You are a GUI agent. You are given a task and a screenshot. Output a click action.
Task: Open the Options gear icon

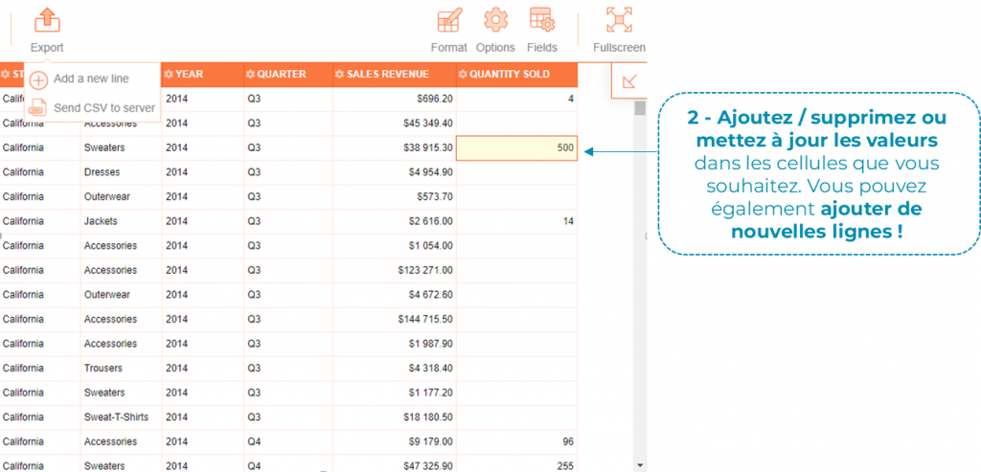click(495, 21)
